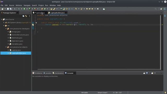
Task: Select ControlStructures.java in Package Explorer
Action: [20, 35]
